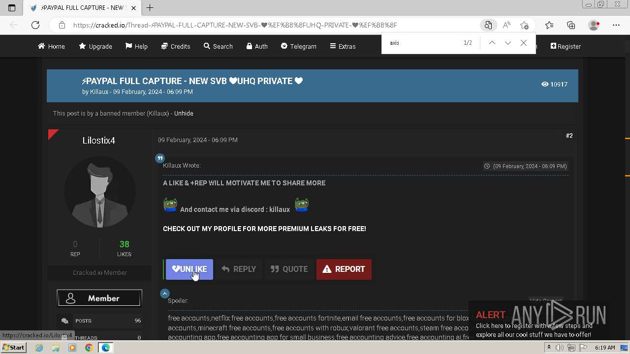Click the Member rank badge
The image size is (630, 354).
pos(99,298)
